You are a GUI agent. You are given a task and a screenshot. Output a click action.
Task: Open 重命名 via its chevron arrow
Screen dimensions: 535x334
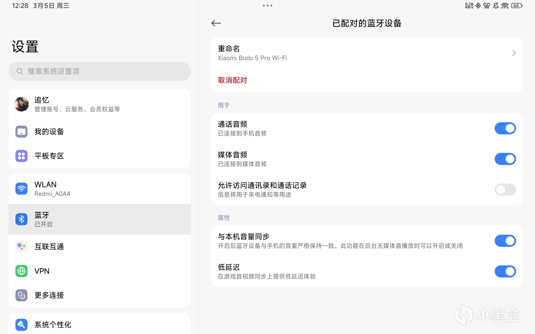[x=514, y=53]
